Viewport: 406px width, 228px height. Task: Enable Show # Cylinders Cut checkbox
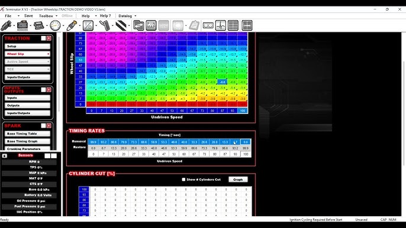coord(183,180)
